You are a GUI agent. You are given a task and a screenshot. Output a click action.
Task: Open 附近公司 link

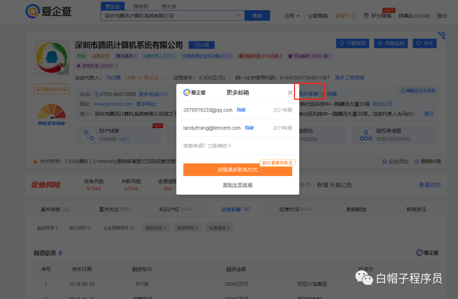click(x=383, y=104)
